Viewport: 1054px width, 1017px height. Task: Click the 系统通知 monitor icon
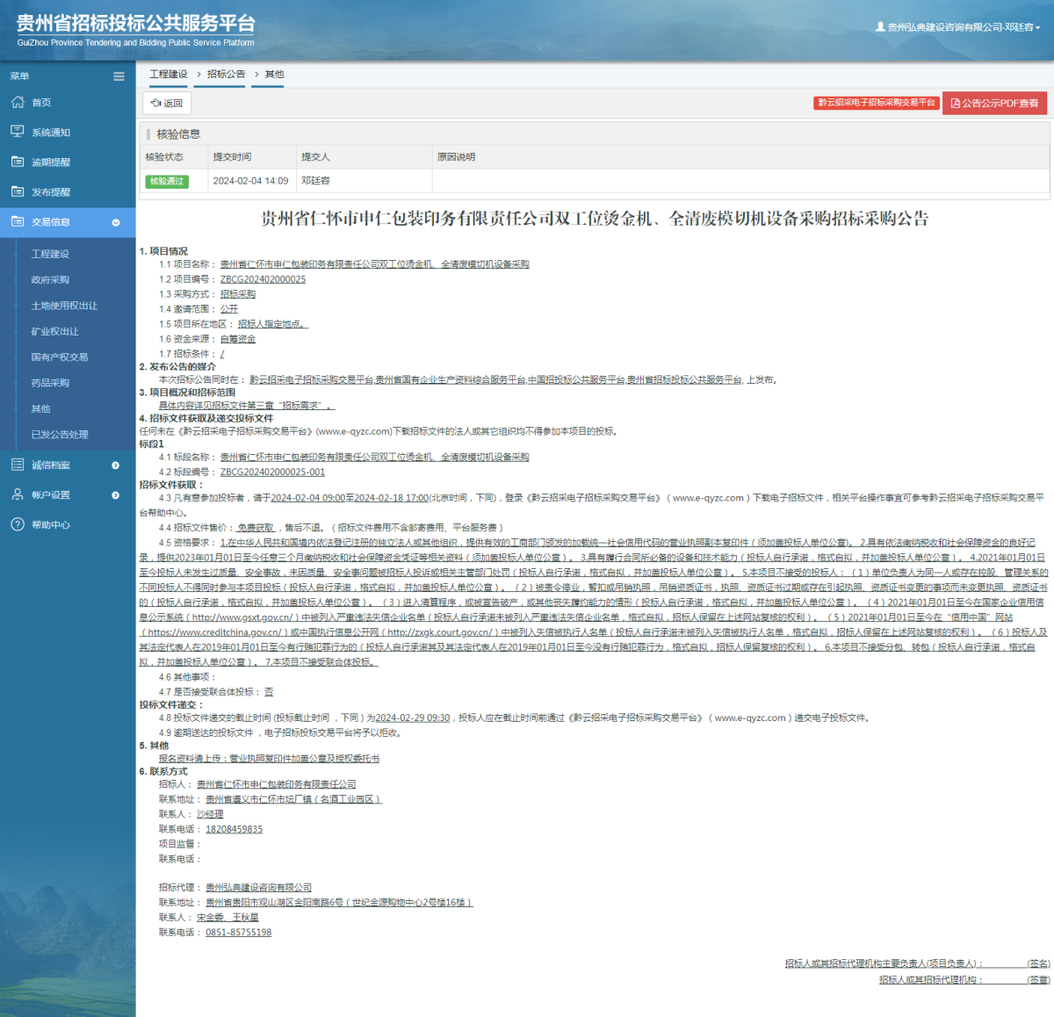(x=18, y=131)
